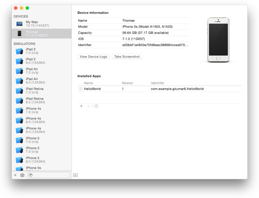Image resolution: width=259 pixels, height=198 pixels.
Task: Click the Installed Apps heading
Action: 89,76
